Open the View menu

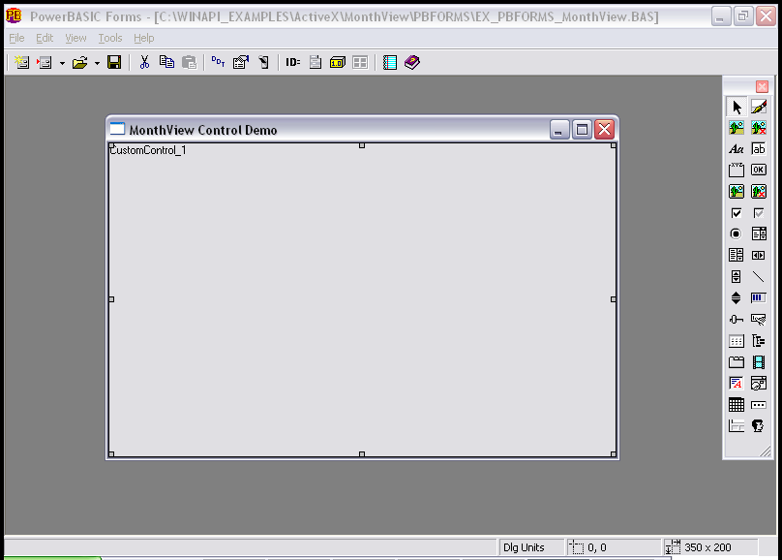point(75,38)
